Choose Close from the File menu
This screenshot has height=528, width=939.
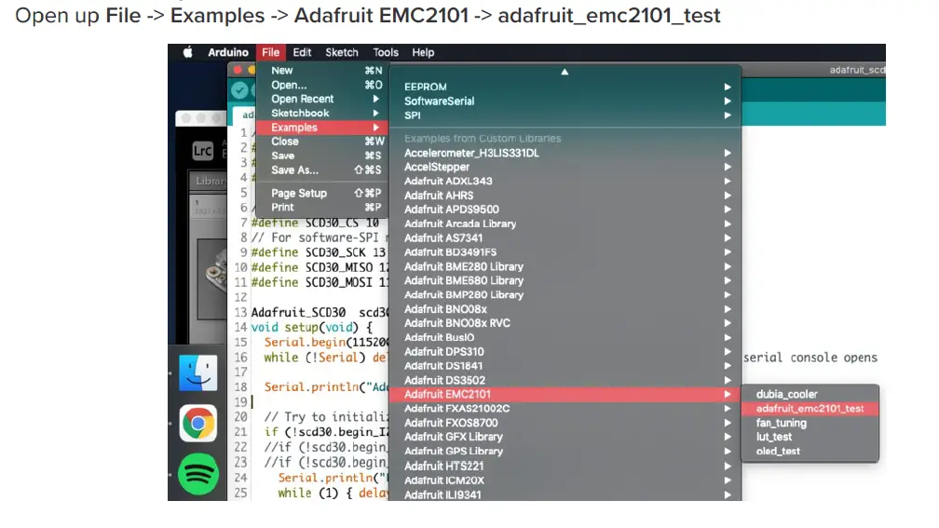pyautogui.click(x=322, y=142)
